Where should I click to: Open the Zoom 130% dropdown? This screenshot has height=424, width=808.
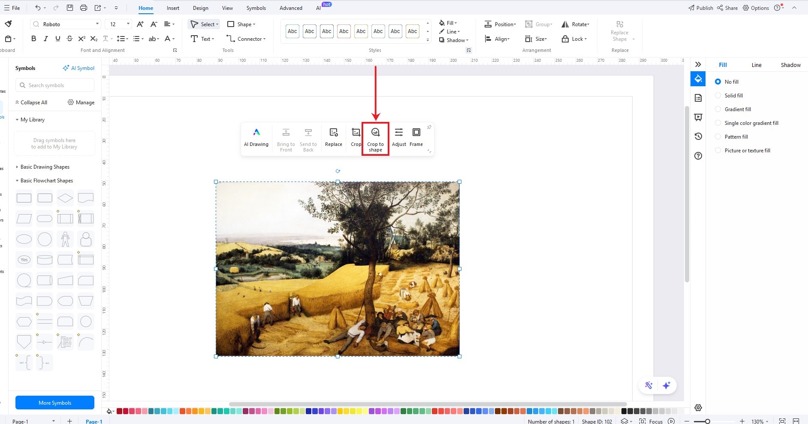[760, 421]
